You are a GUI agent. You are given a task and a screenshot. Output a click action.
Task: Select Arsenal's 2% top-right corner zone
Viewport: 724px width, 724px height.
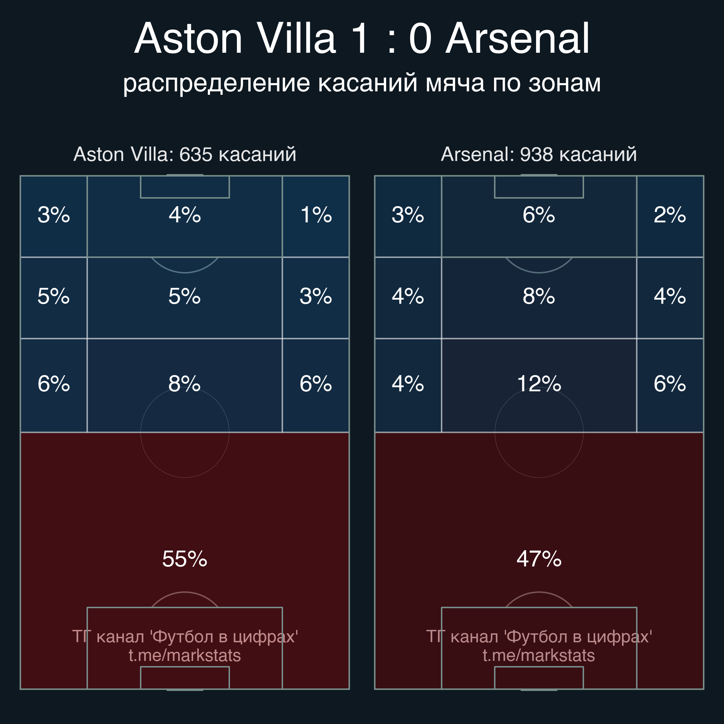(670, 216)
